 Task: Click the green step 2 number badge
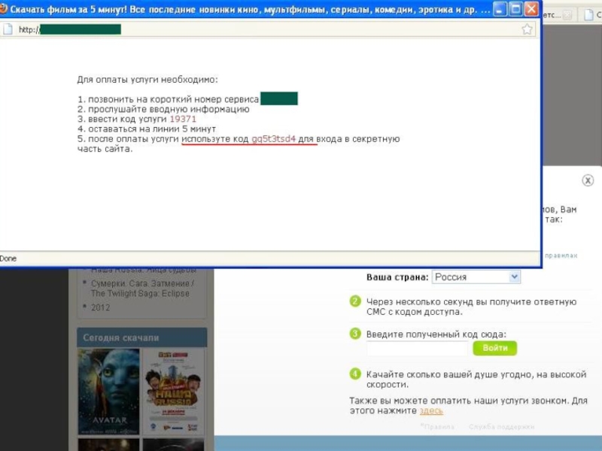coord(355,301)
